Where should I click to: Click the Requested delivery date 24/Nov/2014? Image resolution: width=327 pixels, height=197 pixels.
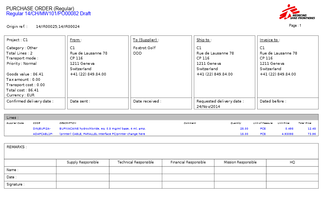coord(208,107)
